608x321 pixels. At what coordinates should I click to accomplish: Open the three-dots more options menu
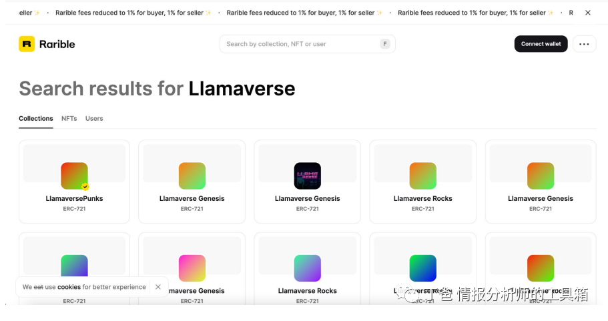point(585,44)
